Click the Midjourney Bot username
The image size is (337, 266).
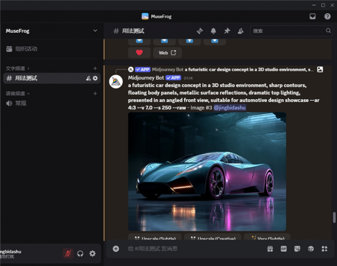146,78
